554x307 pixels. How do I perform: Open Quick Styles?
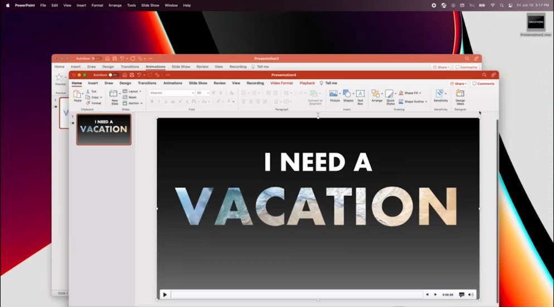390,97
